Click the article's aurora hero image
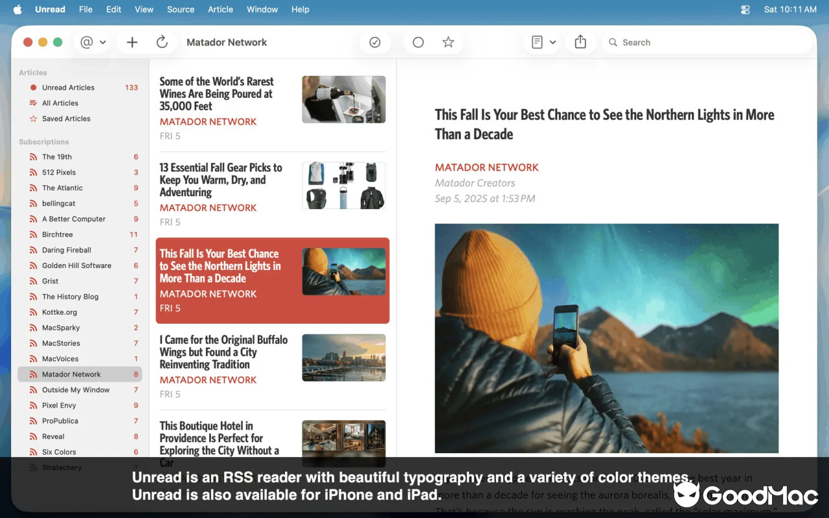This screenshot has height=518, width=829. tap(607, 338)
